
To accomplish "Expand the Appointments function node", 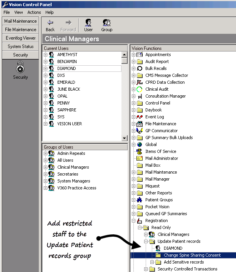I will [x=133, y=55].
